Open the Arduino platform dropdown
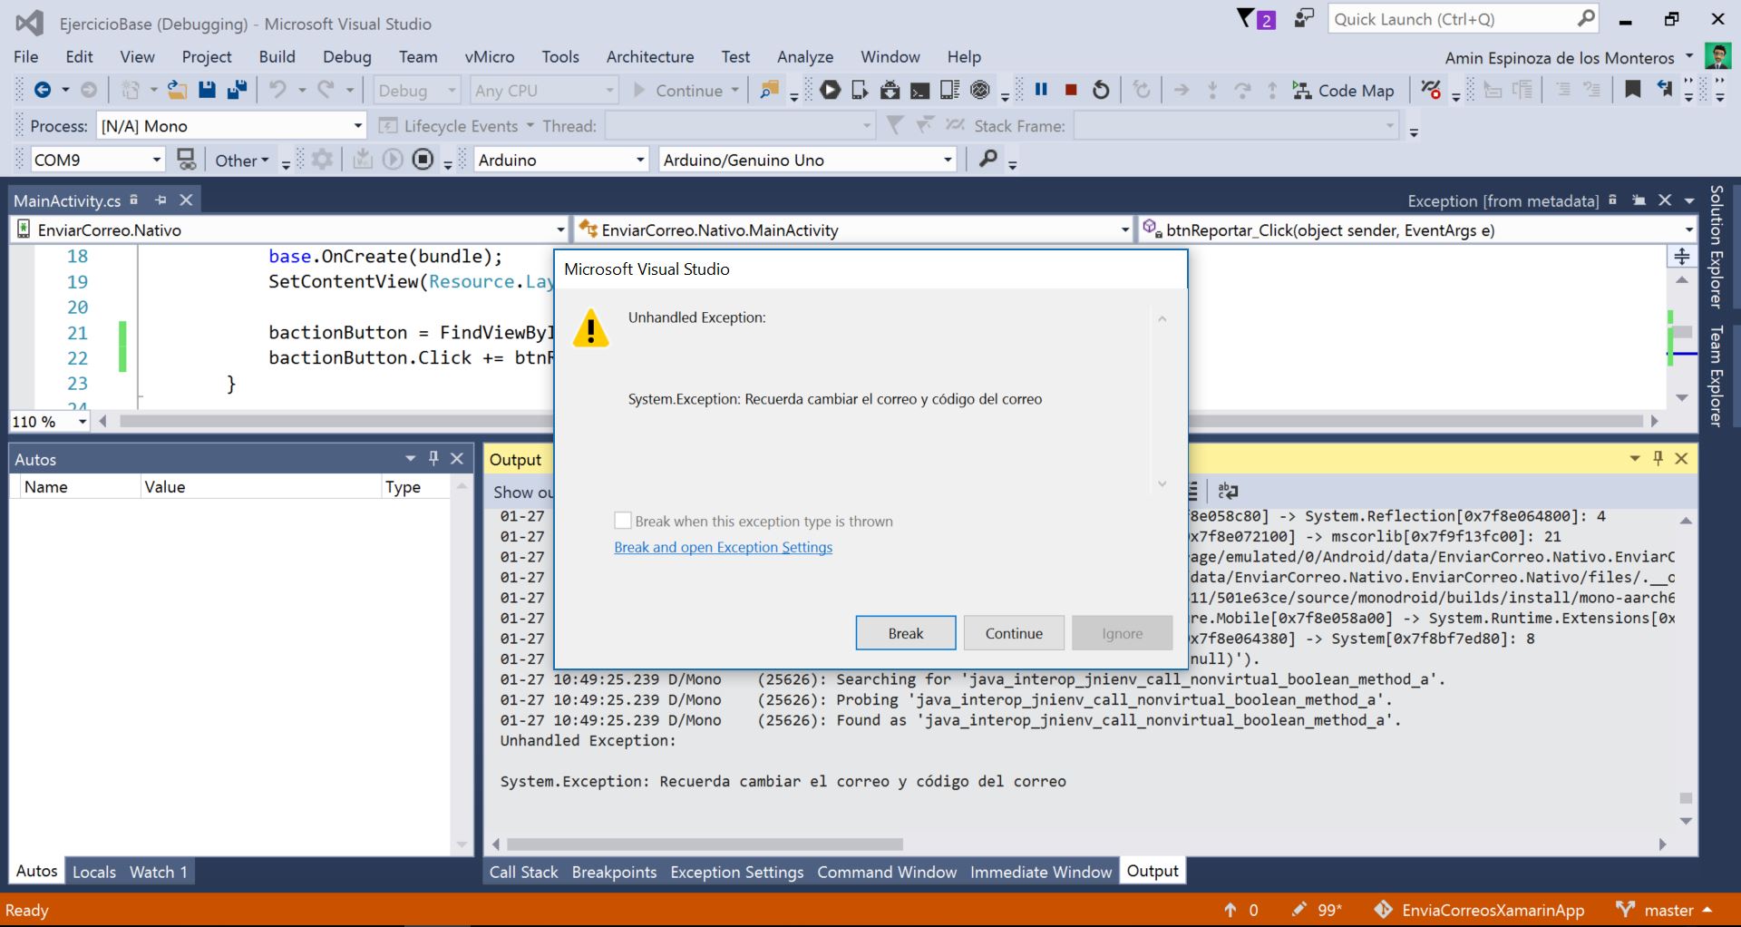1741x927 pixels. [561, 160]
